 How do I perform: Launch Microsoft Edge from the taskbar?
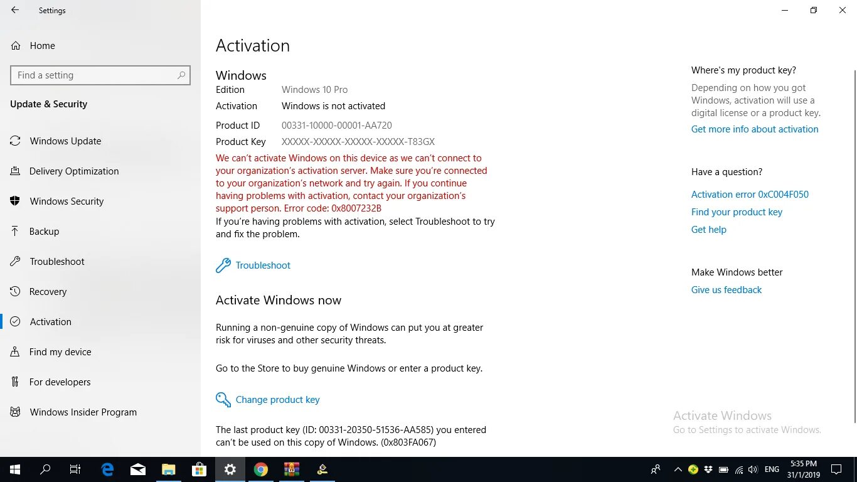tap(108, 469)
